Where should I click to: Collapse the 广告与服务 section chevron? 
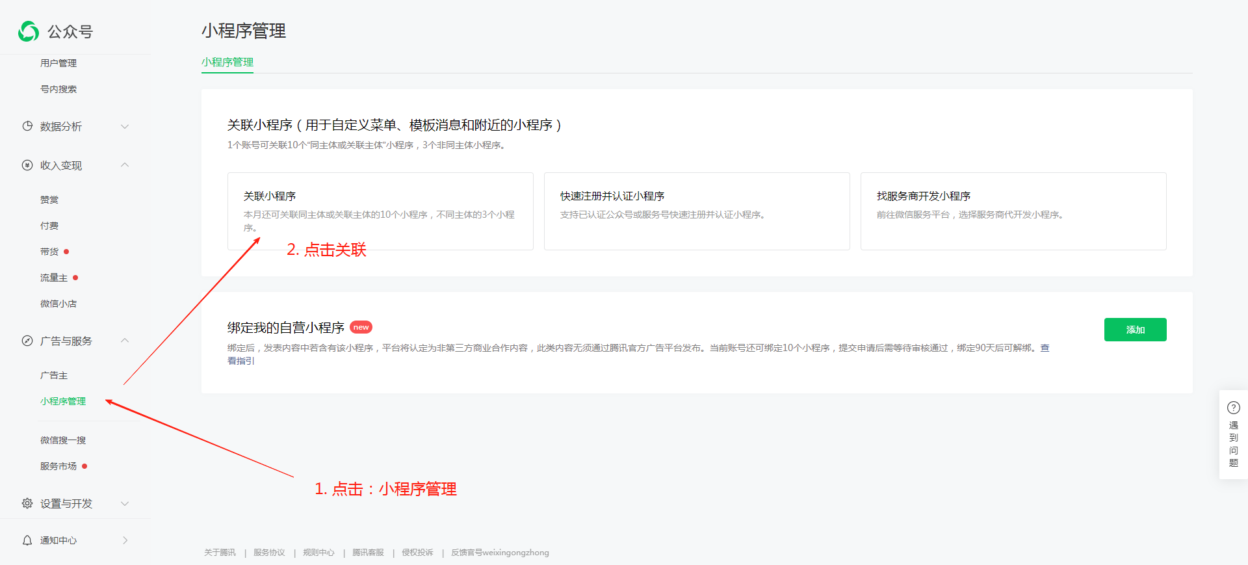(x=125, y=341)
